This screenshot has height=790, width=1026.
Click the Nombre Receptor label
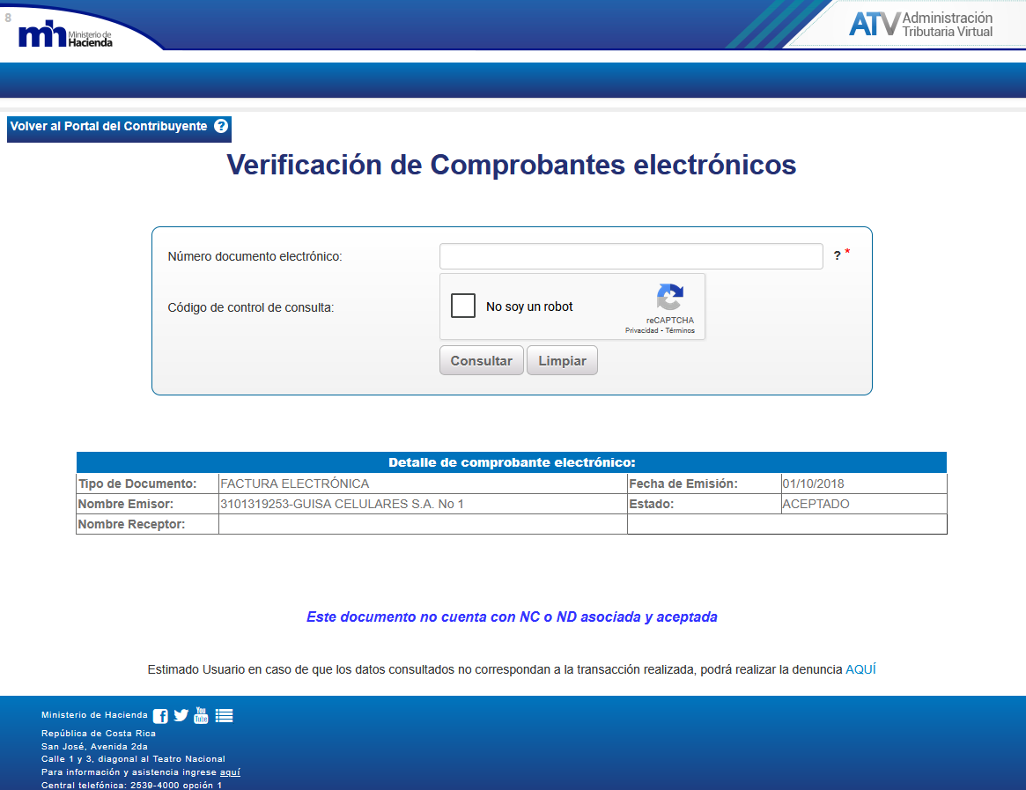pyautogui.click(x=131, y=524)
